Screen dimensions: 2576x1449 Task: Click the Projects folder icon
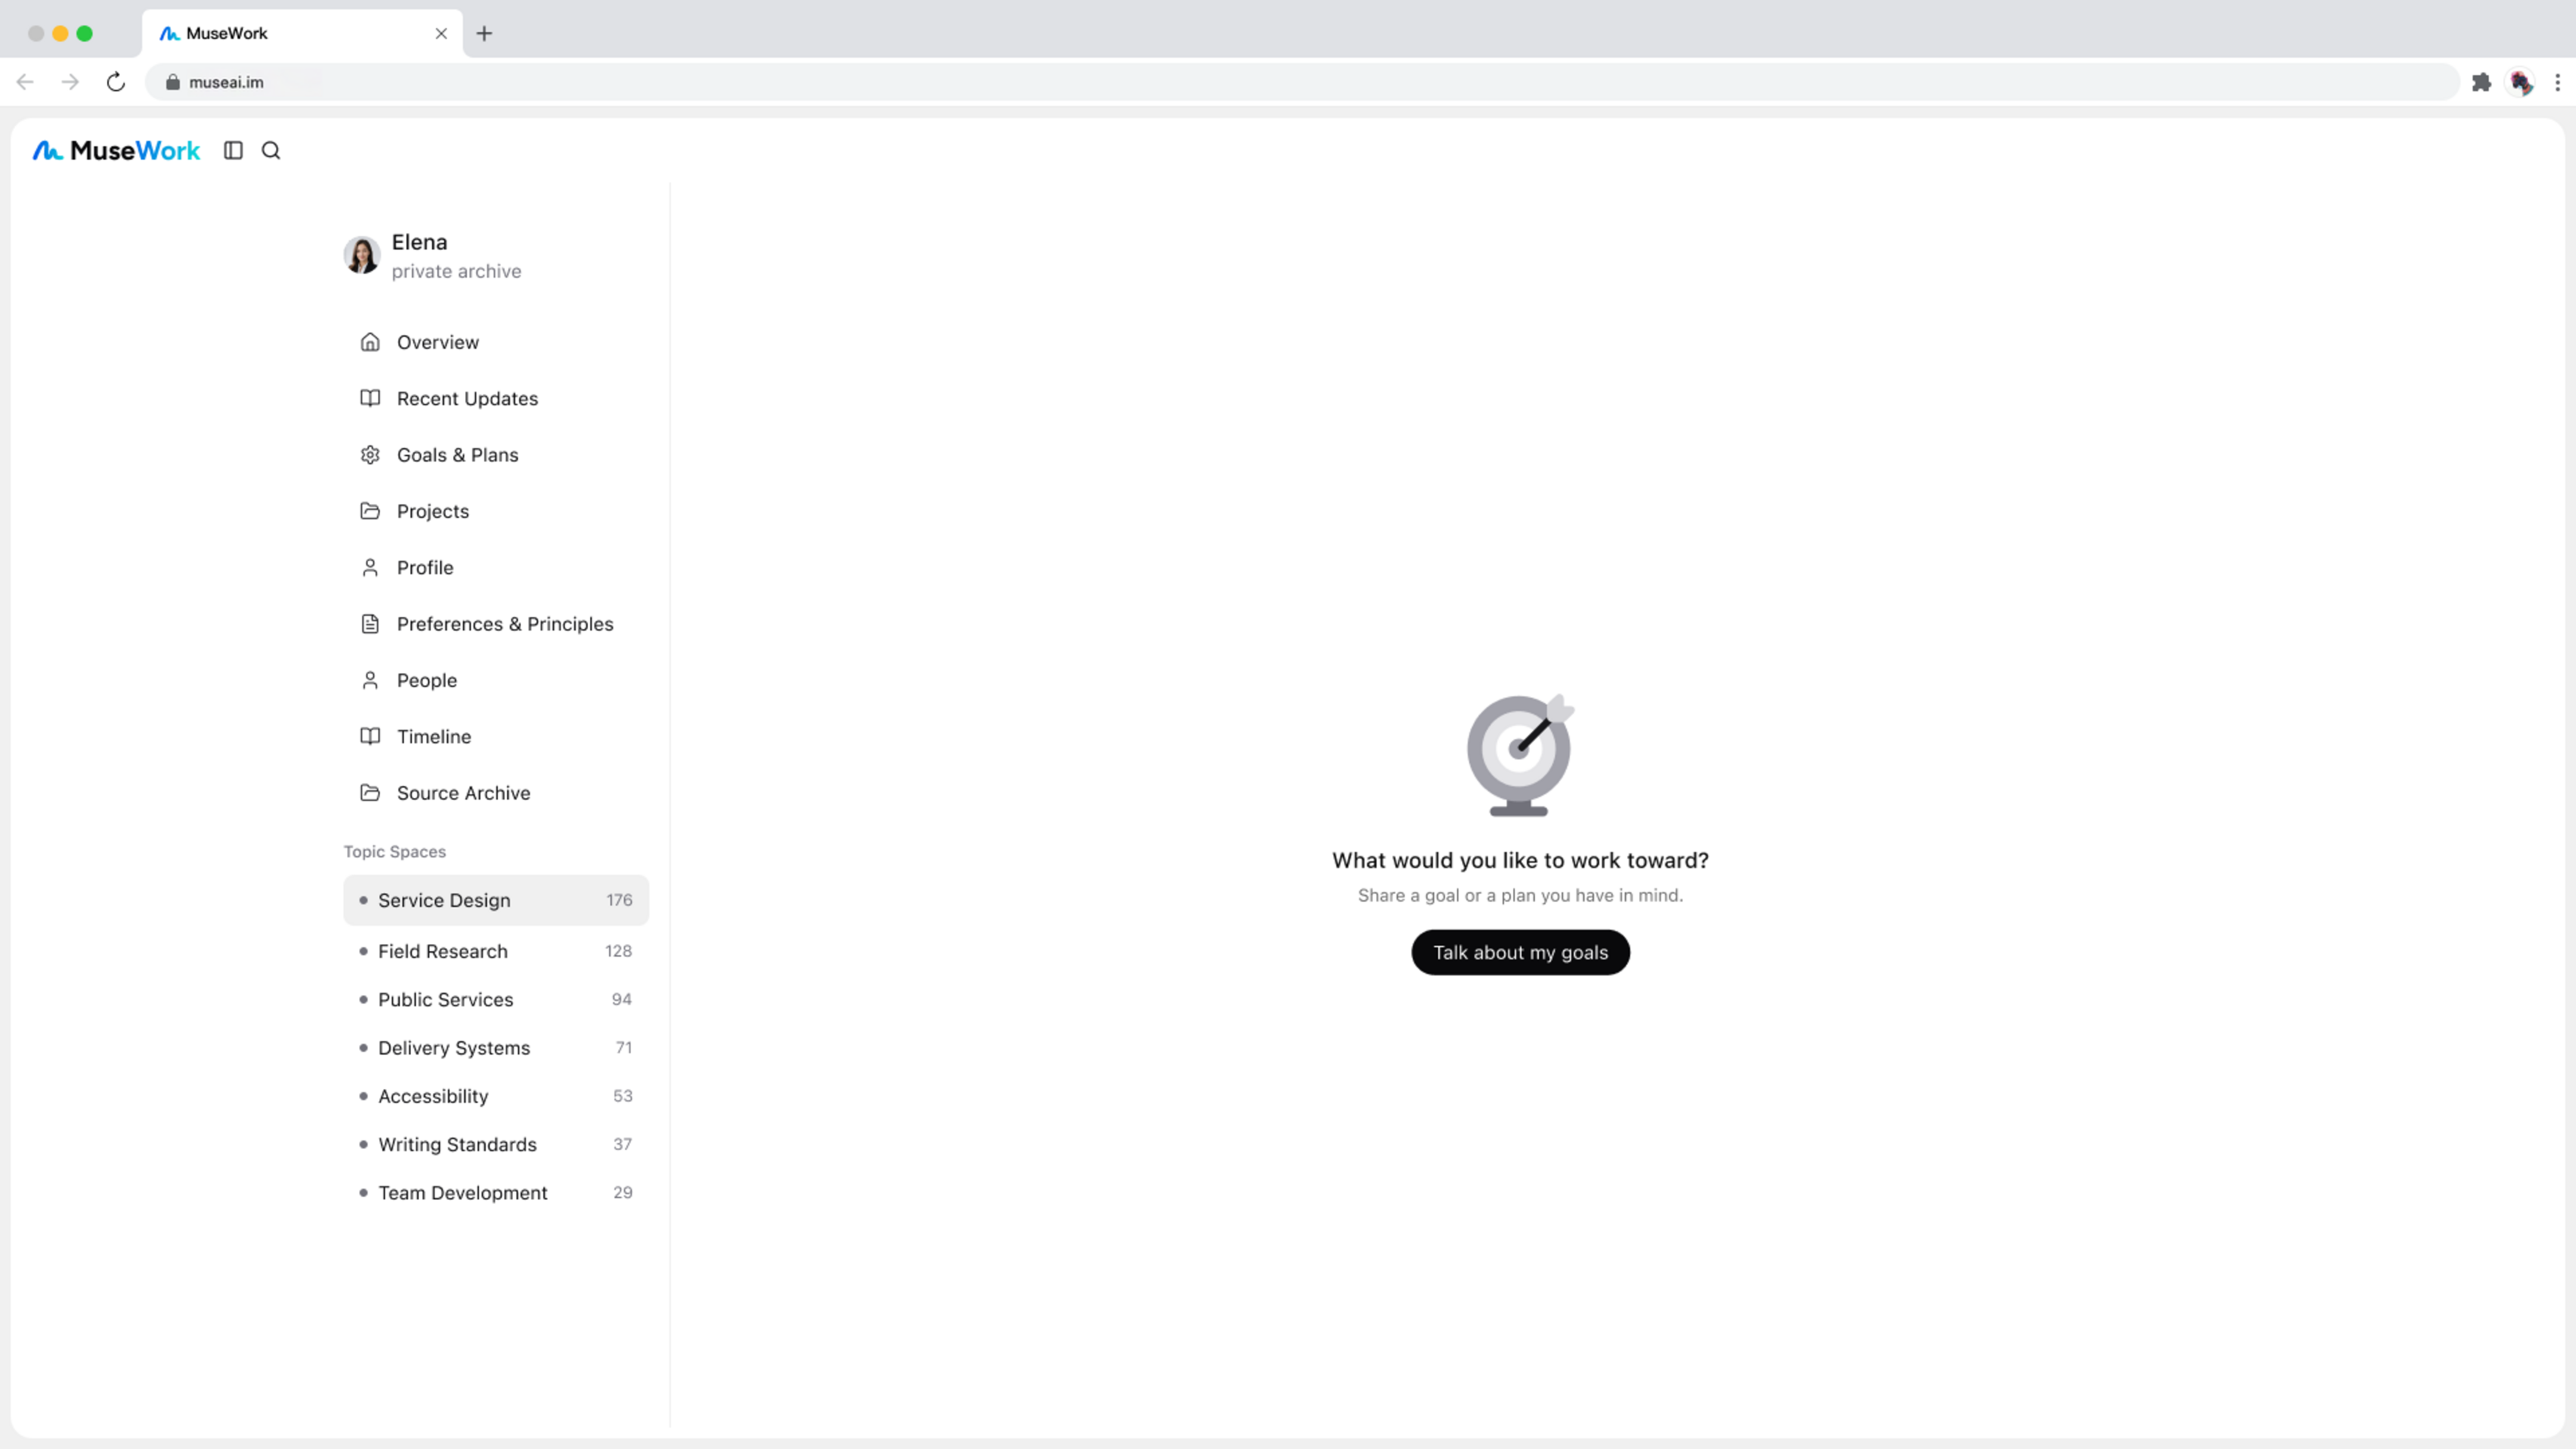pyautogui.click(x=370, y=511)
